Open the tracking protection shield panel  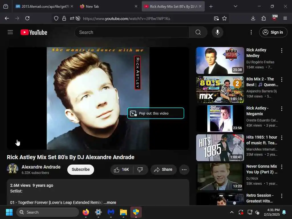coord(56,18)
